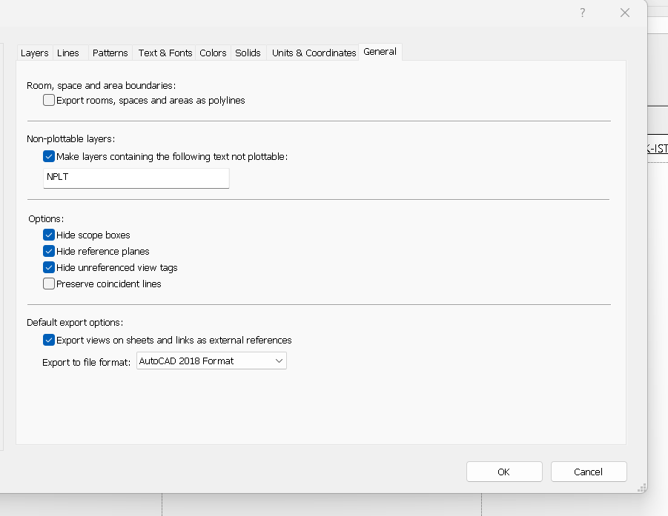Close the export setup dialog

pyautogui.click(x=624, y=13)
